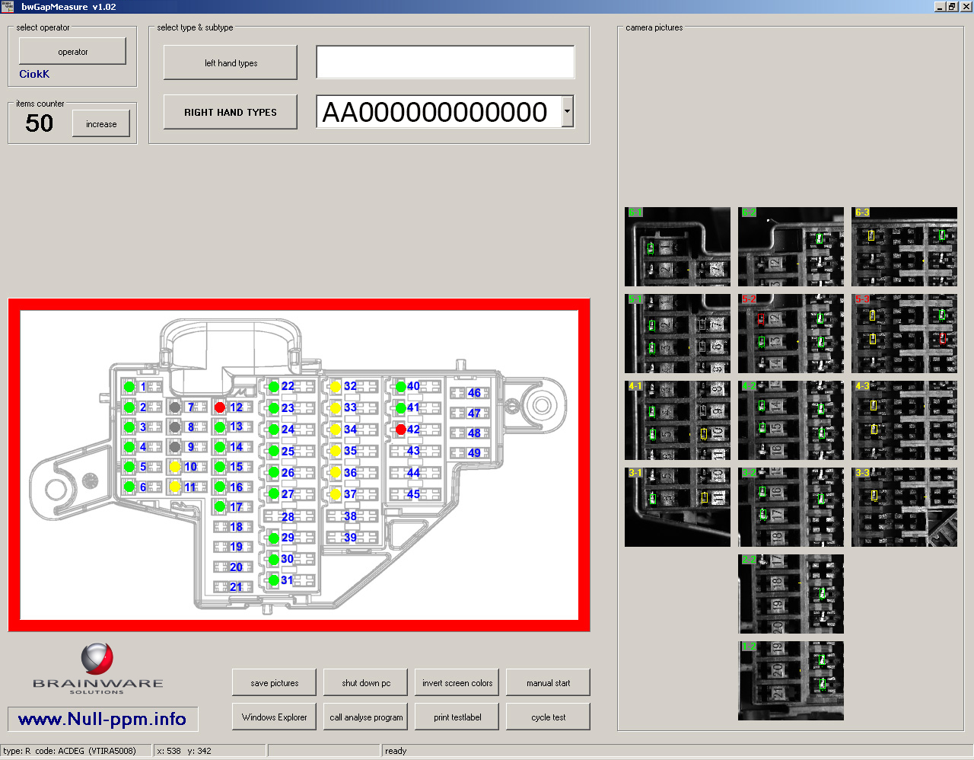Click the yellow indicator at fuse 32
974x760 pixels.
[x=336, y=387]
